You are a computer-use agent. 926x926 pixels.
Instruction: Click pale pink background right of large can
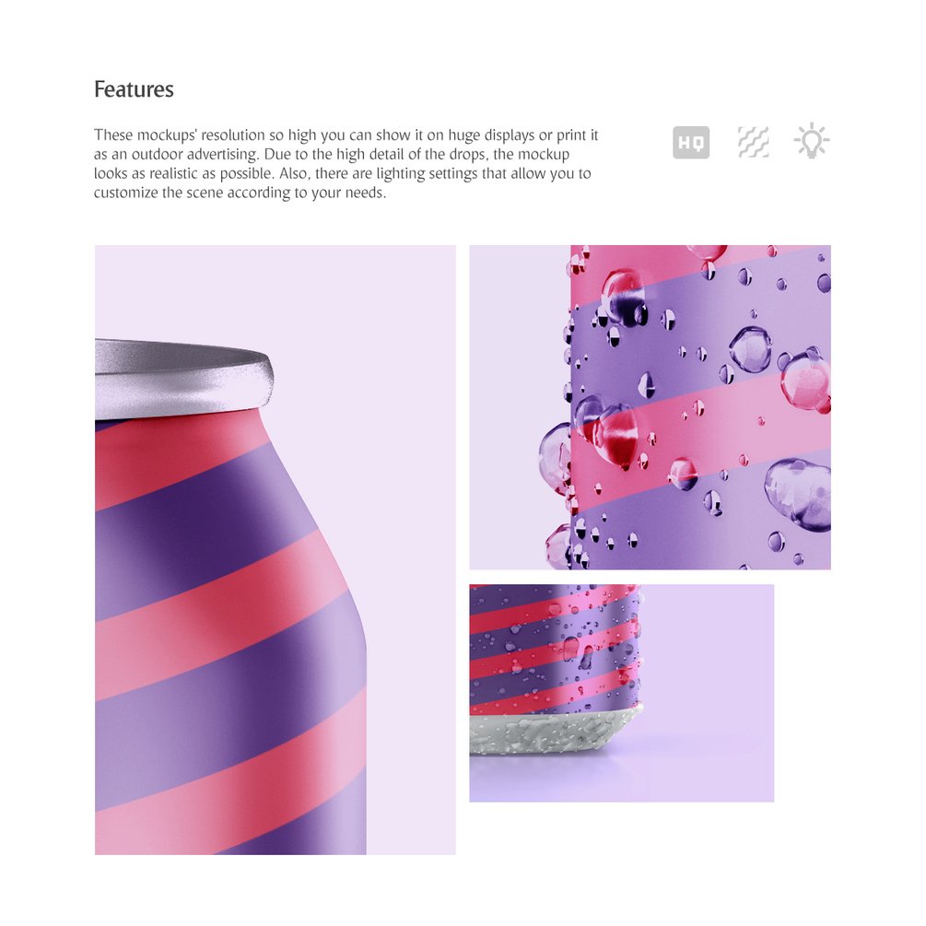click(410, 532)
